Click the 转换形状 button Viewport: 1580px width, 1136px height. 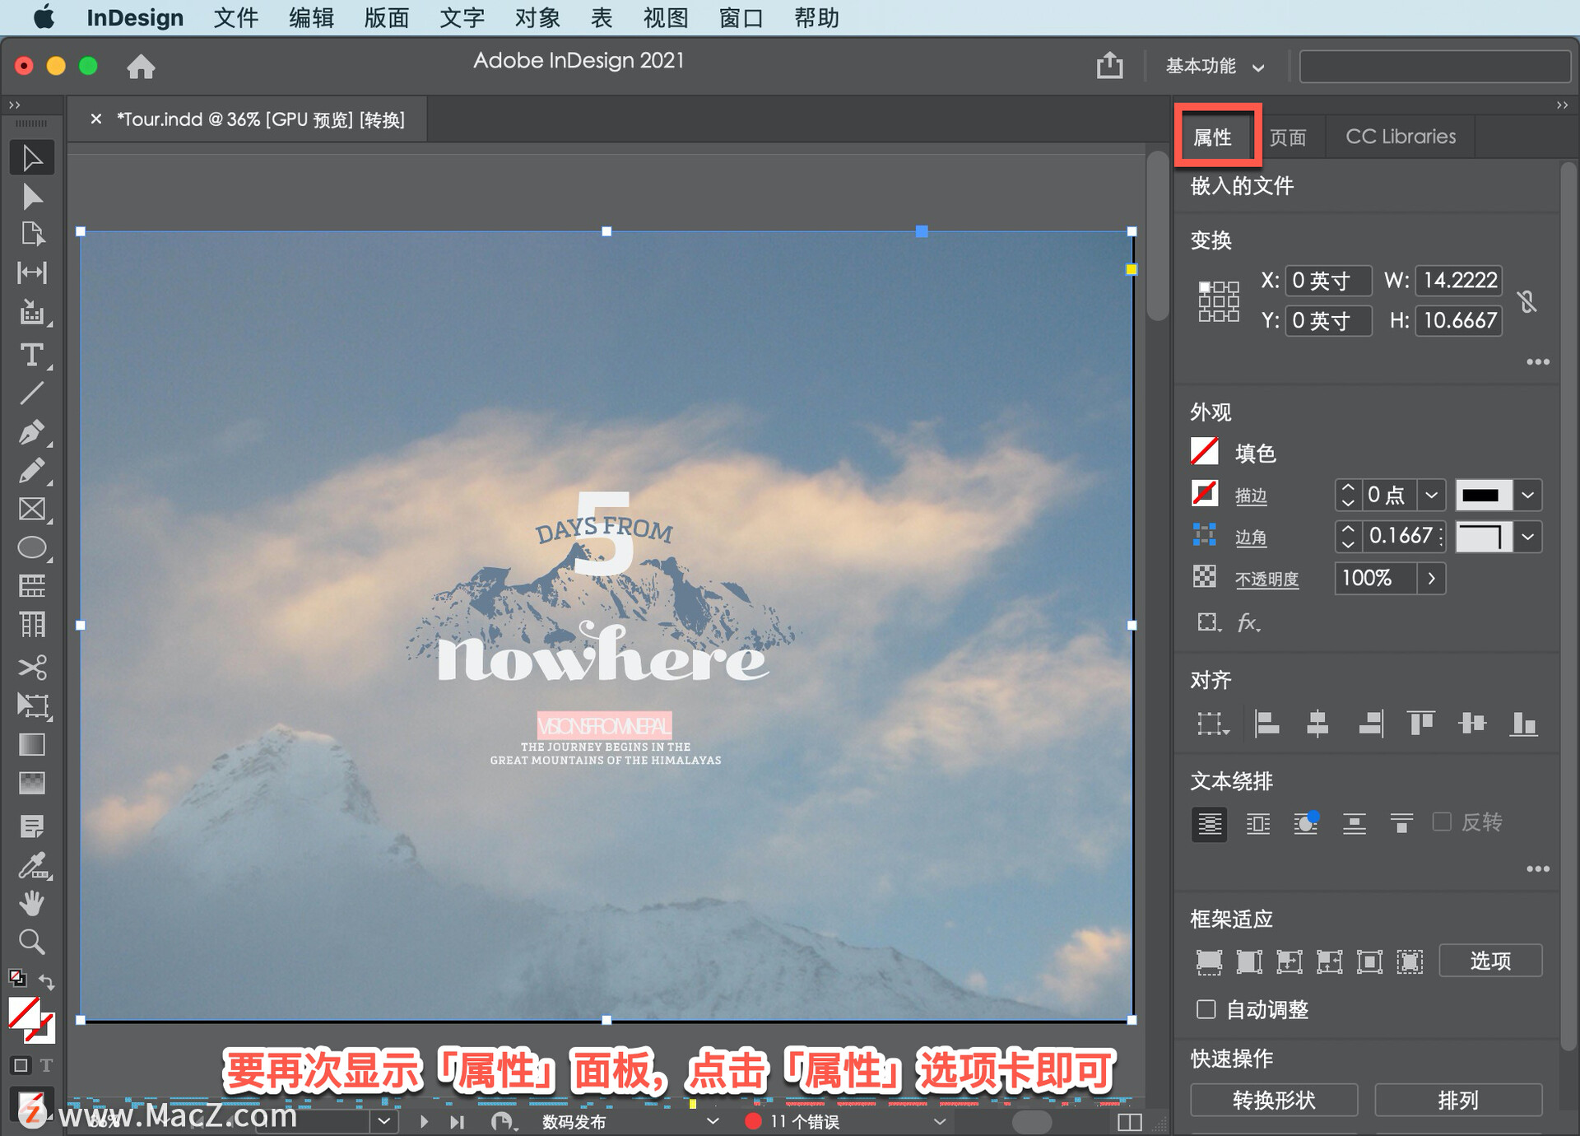[1274, 1100]
